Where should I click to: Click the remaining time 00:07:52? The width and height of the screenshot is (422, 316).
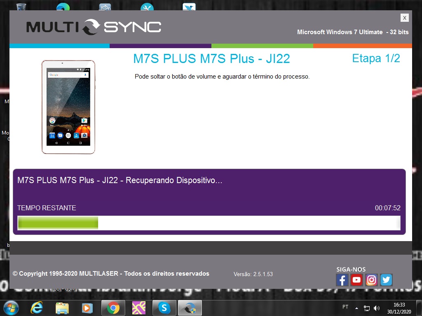[387, 208]
